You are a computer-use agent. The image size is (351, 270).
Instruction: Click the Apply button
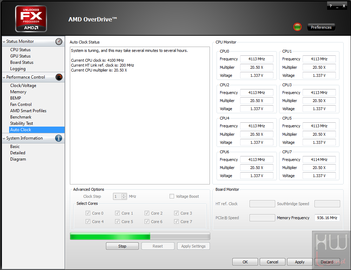300,262
